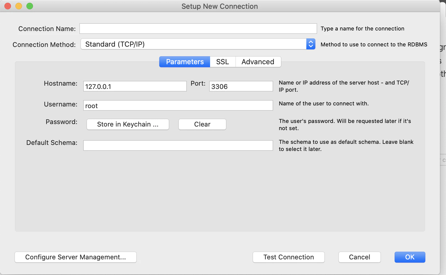This screenshot has width=446, height=275.
Task: Switch to the Advanced tab
Action: (258, 62)
